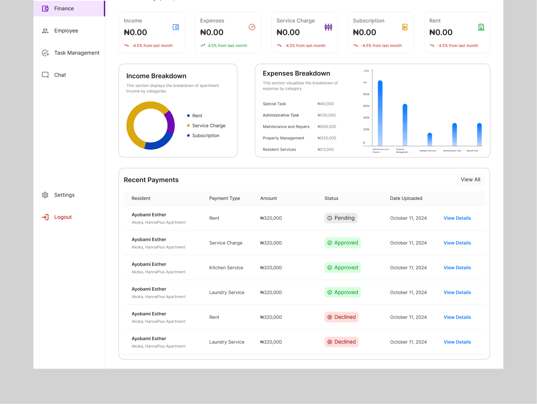Open the Employee menu item

(66, 31)
